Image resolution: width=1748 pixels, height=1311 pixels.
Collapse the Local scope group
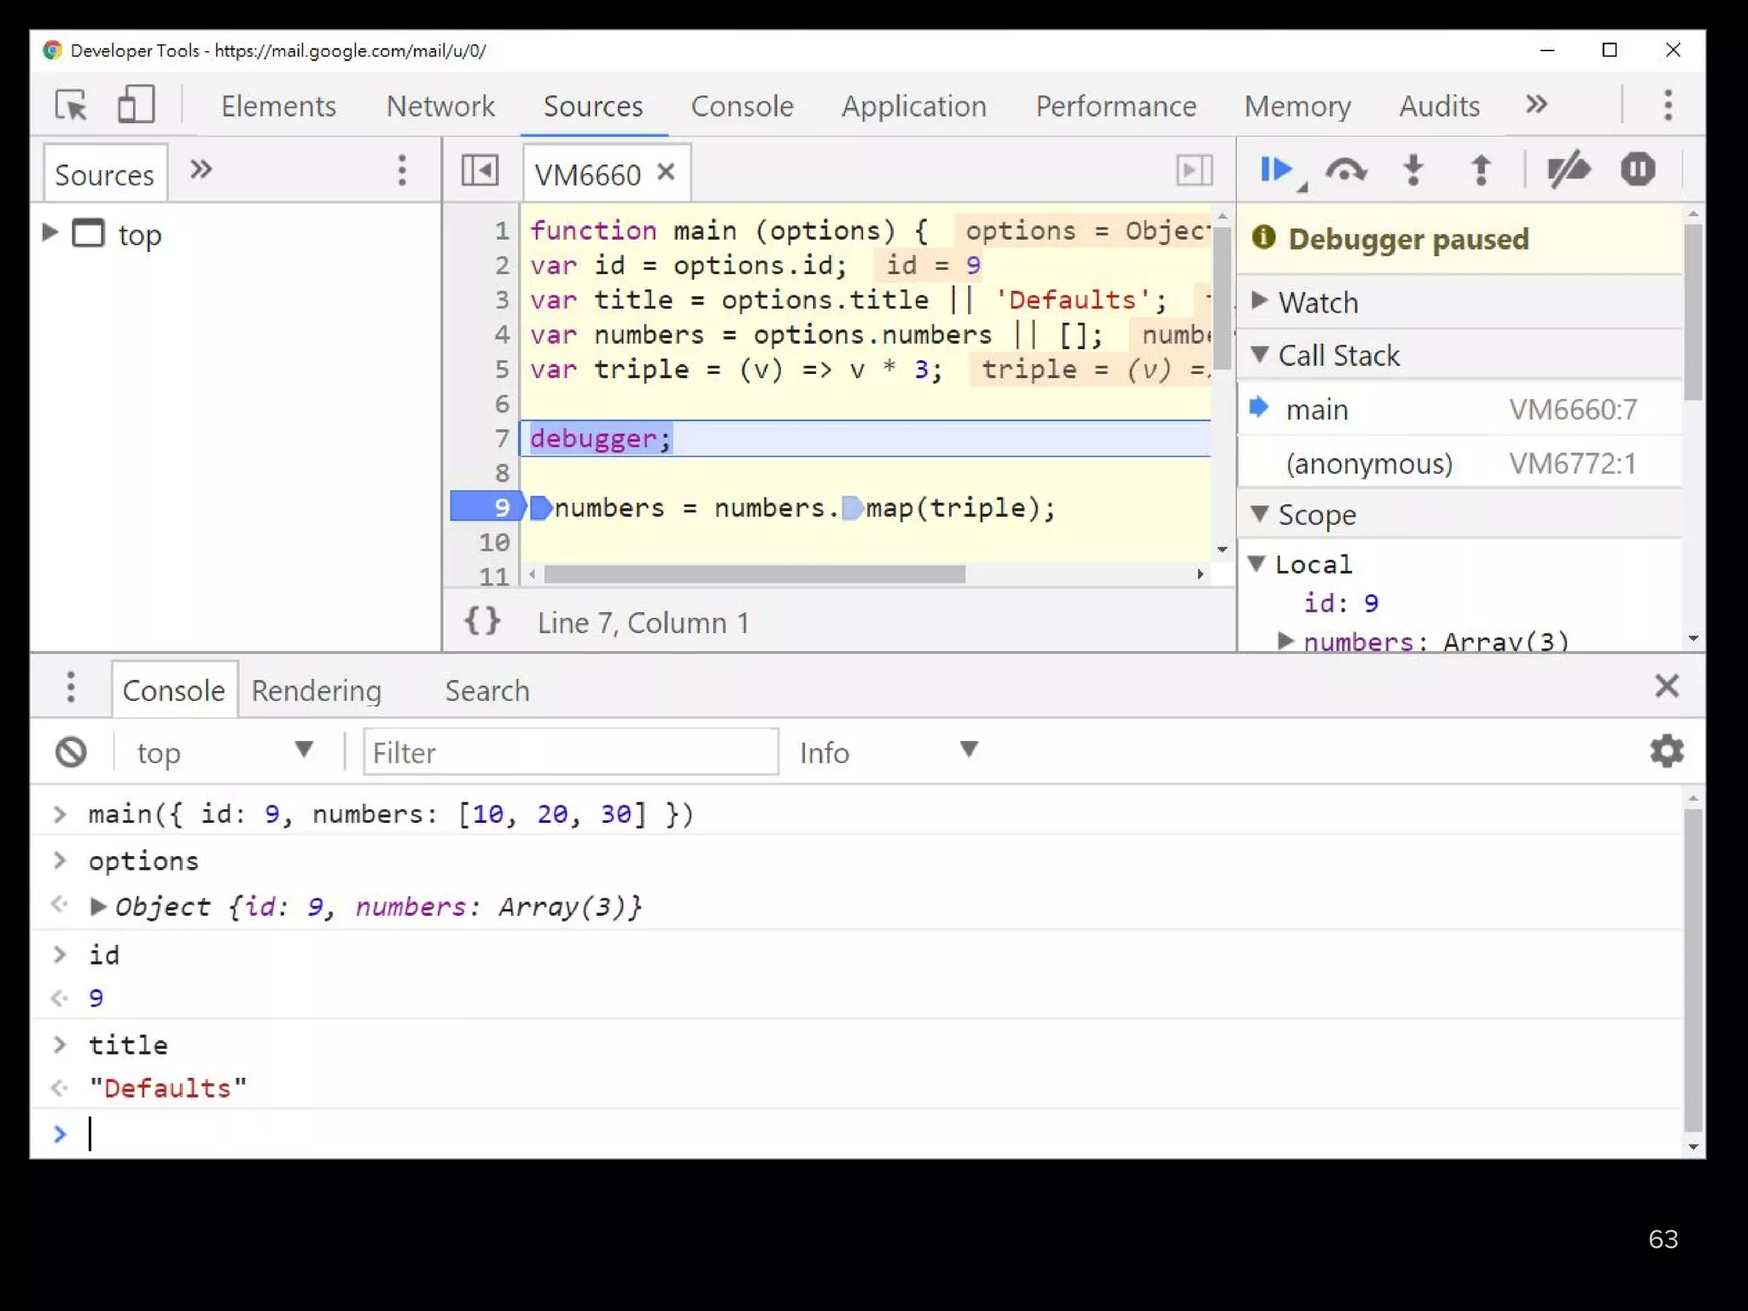(x=1256, y=563)
